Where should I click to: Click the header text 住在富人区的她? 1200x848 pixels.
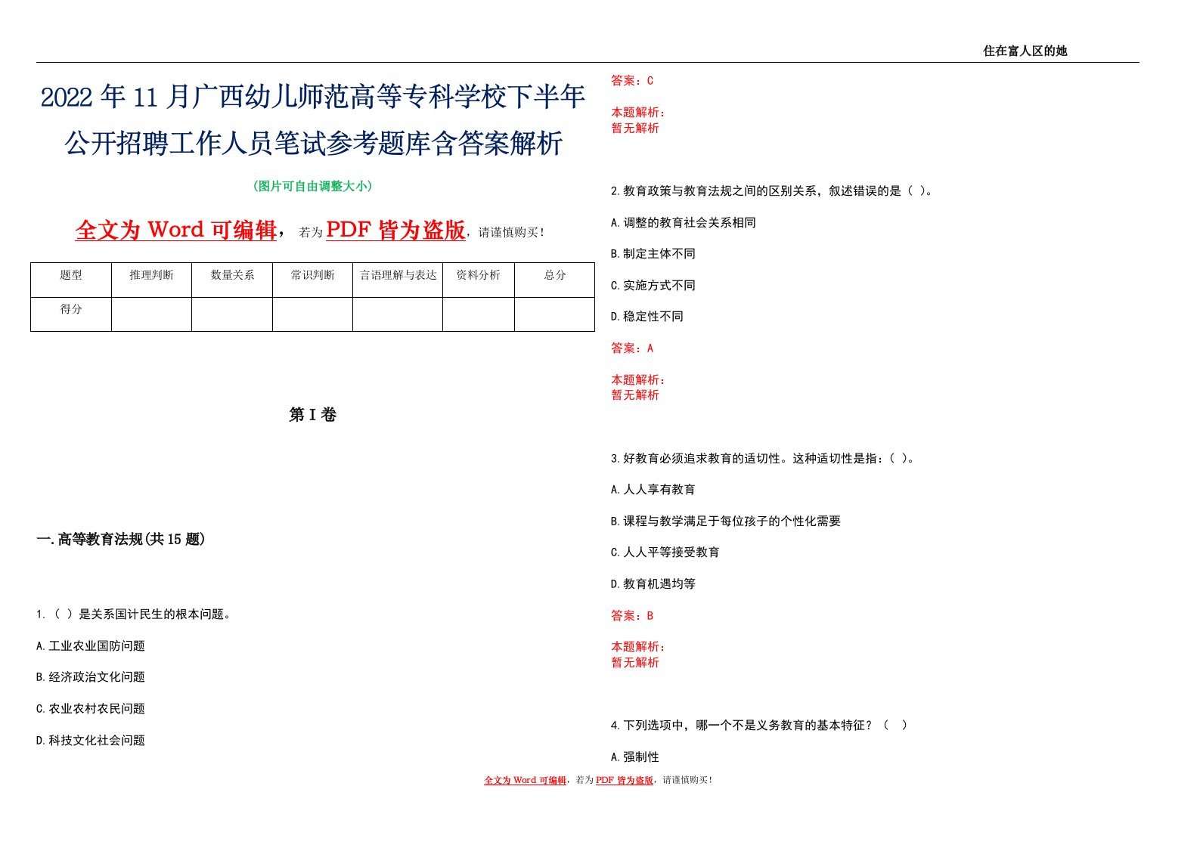tap(1025, 51)
